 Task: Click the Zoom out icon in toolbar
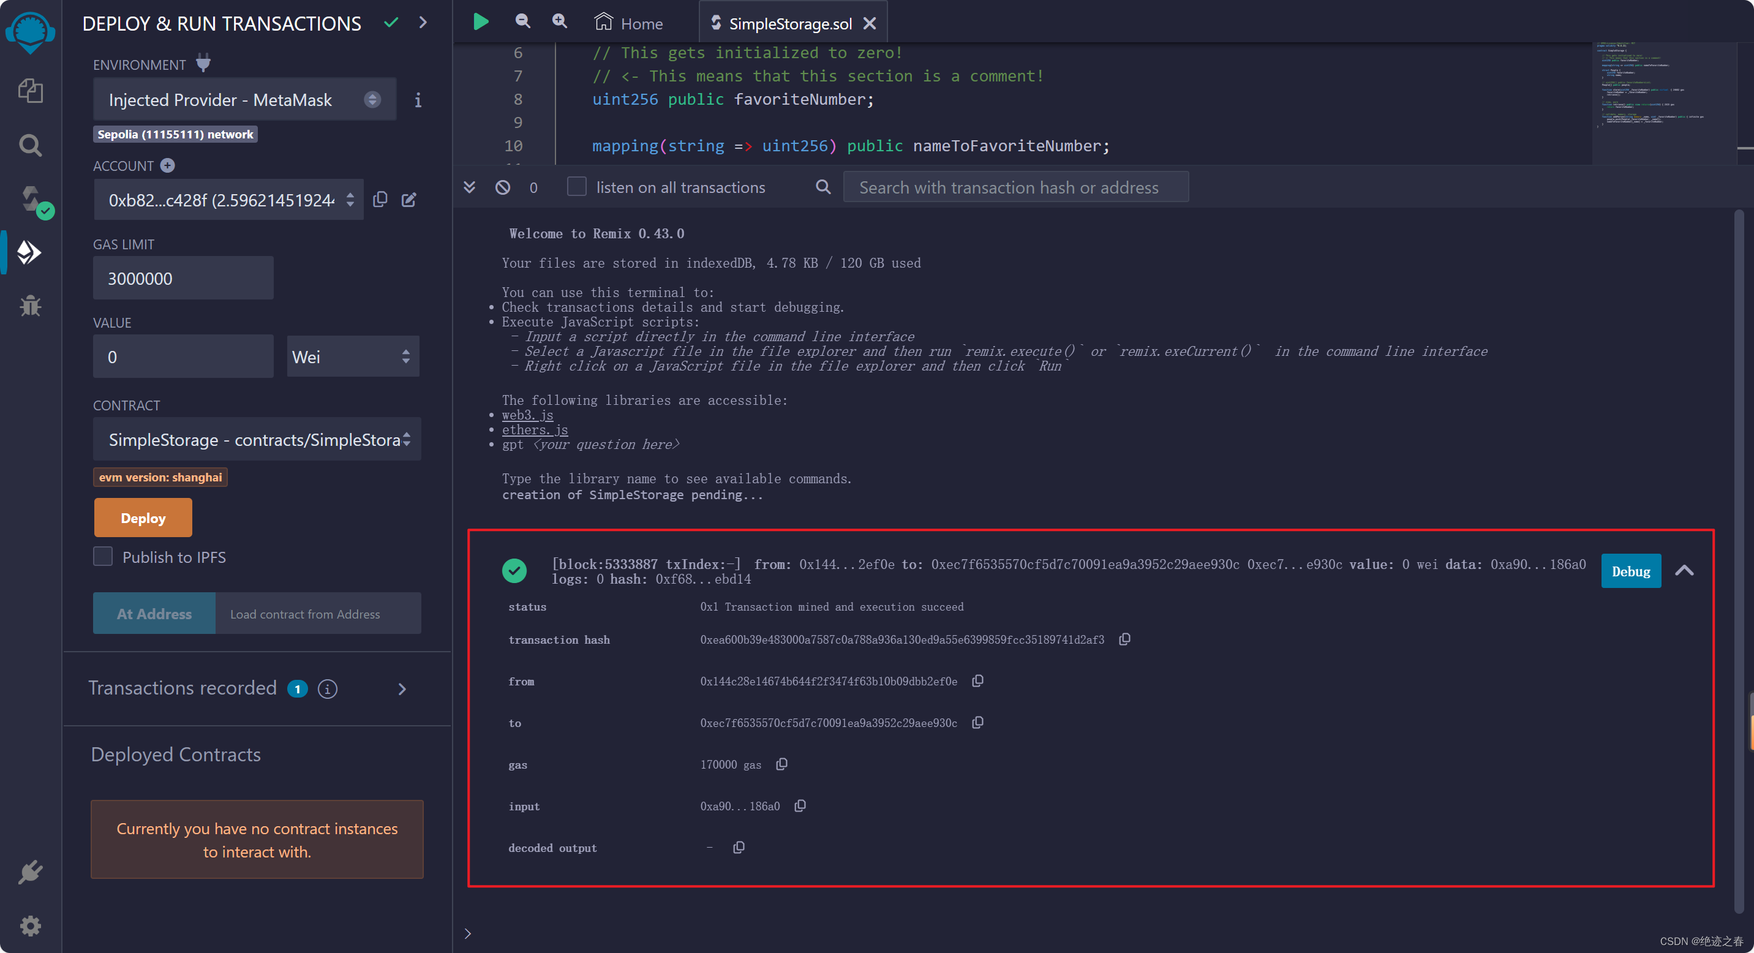point(521,21)
